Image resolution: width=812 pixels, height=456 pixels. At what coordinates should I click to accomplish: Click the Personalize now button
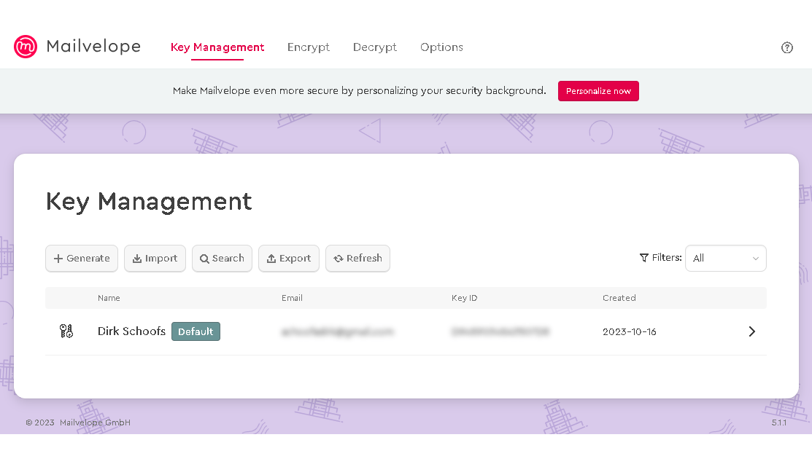coord(598,91)
